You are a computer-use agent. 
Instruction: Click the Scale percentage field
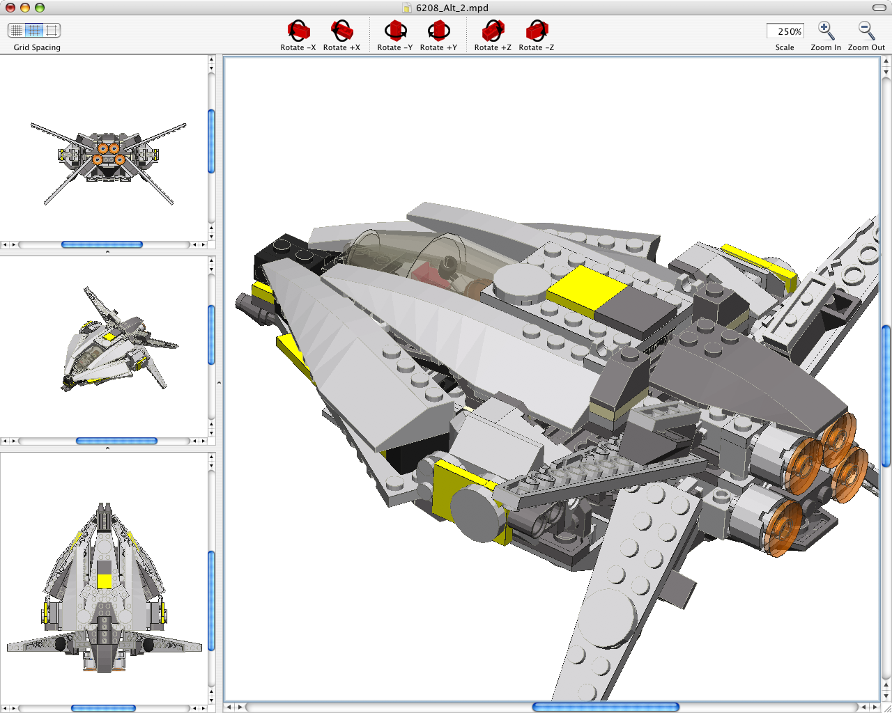(x=785, y=31)
